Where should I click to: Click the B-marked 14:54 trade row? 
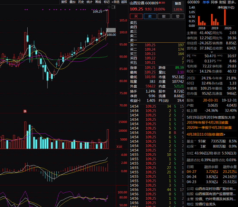tap(157, 133)
